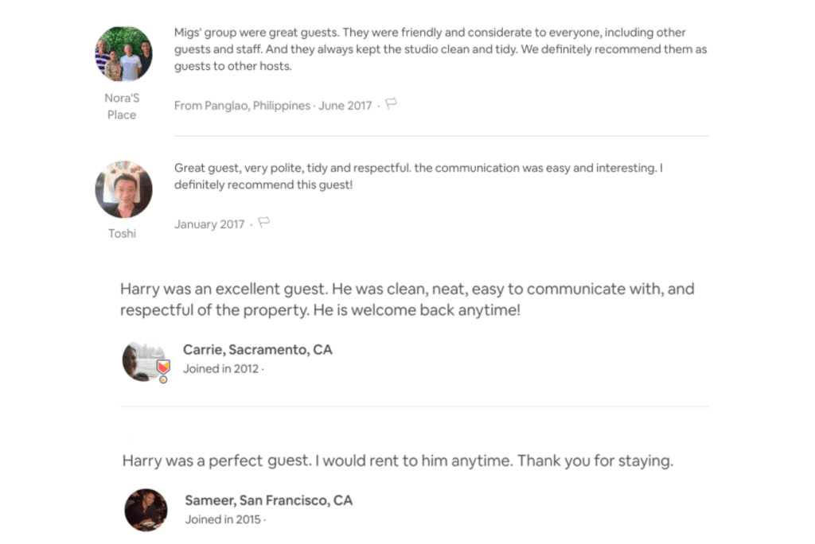Click the January 2017 review date

coord(209,224)
